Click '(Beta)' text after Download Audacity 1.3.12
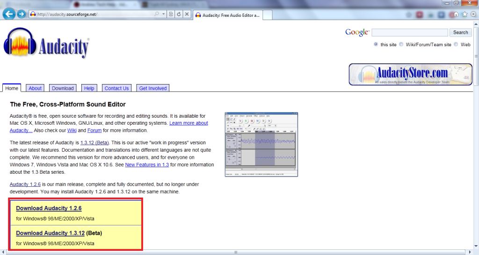This screenshot has height=255, width=479. (x=94, y=233)
